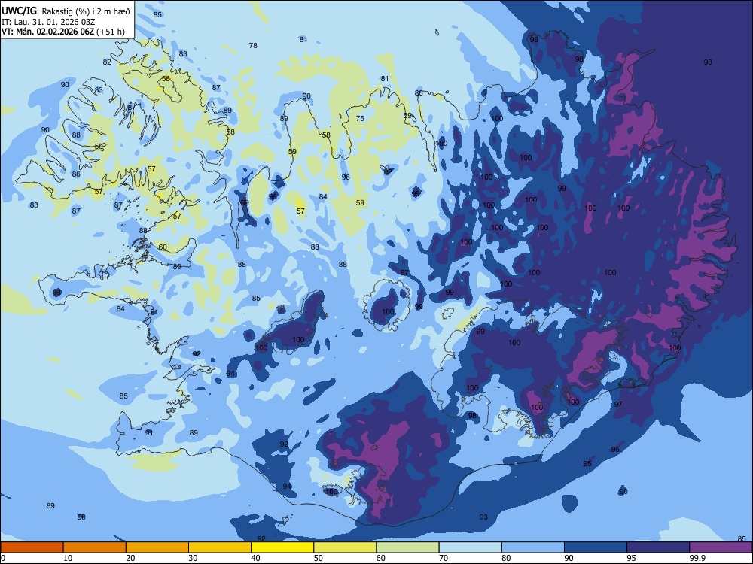Click the legend tick label '10'
The width and height of the screenshot is (753, 564).
[68, 558]
